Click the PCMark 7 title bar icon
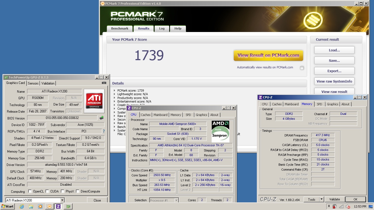This screenshot has width=374, height=210. click(102, 4)
